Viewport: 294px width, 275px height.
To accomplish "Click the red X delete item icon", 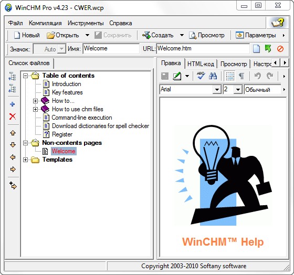I will 13,117.
